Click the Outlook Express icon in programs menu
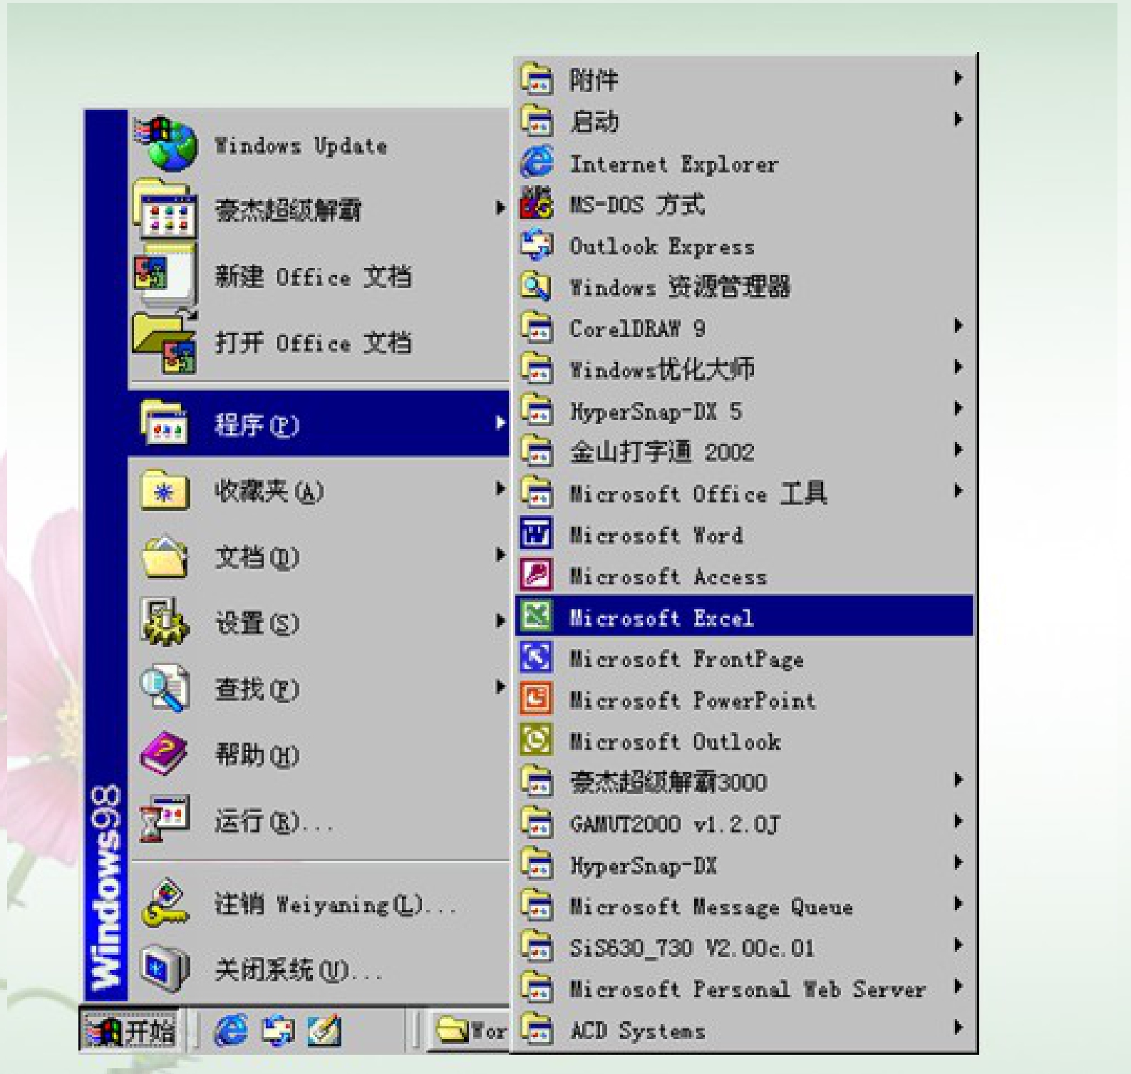The width and height of the screenshot is (1131, 1074). pyautogui.click(x=537, y=245)
